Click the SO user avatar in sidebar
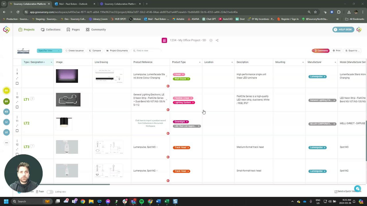Viewport: 367px width, 206px height. pyautogui.click(x=6, y=91)
